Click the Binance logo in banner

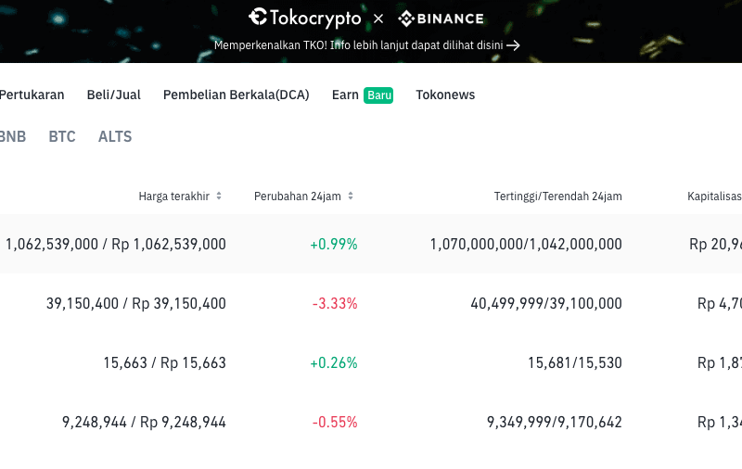[x=441, y=19]
